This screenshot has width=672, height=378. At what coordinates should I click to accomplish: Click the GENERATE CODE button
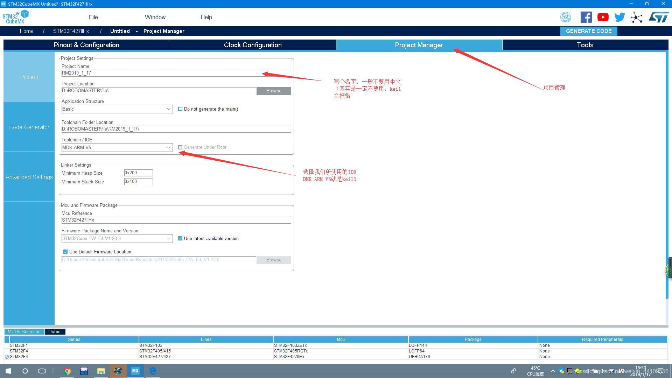pos(589,31)
